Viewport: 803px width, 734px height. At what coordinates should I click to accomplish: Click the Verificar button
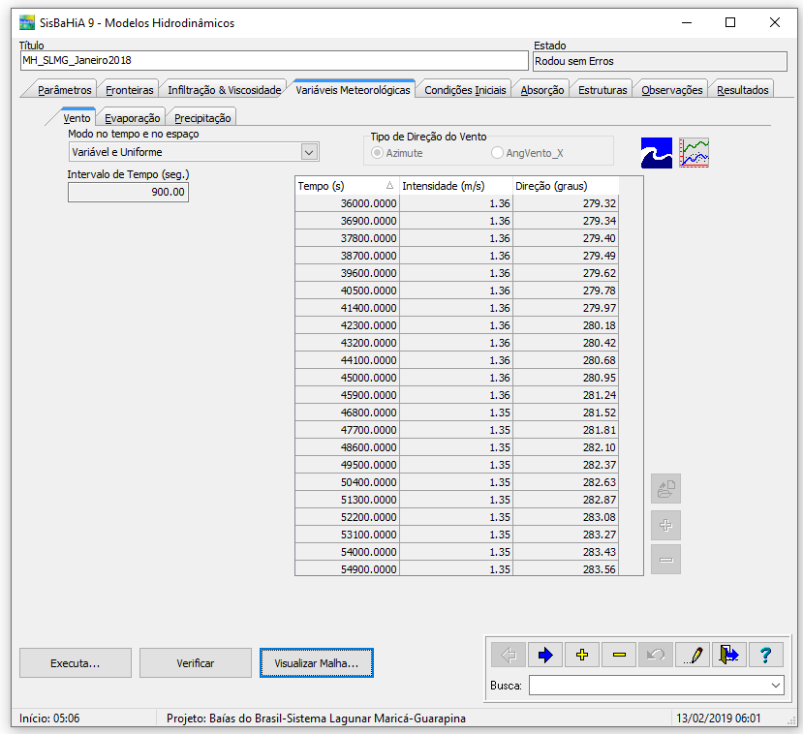point(195,663)
